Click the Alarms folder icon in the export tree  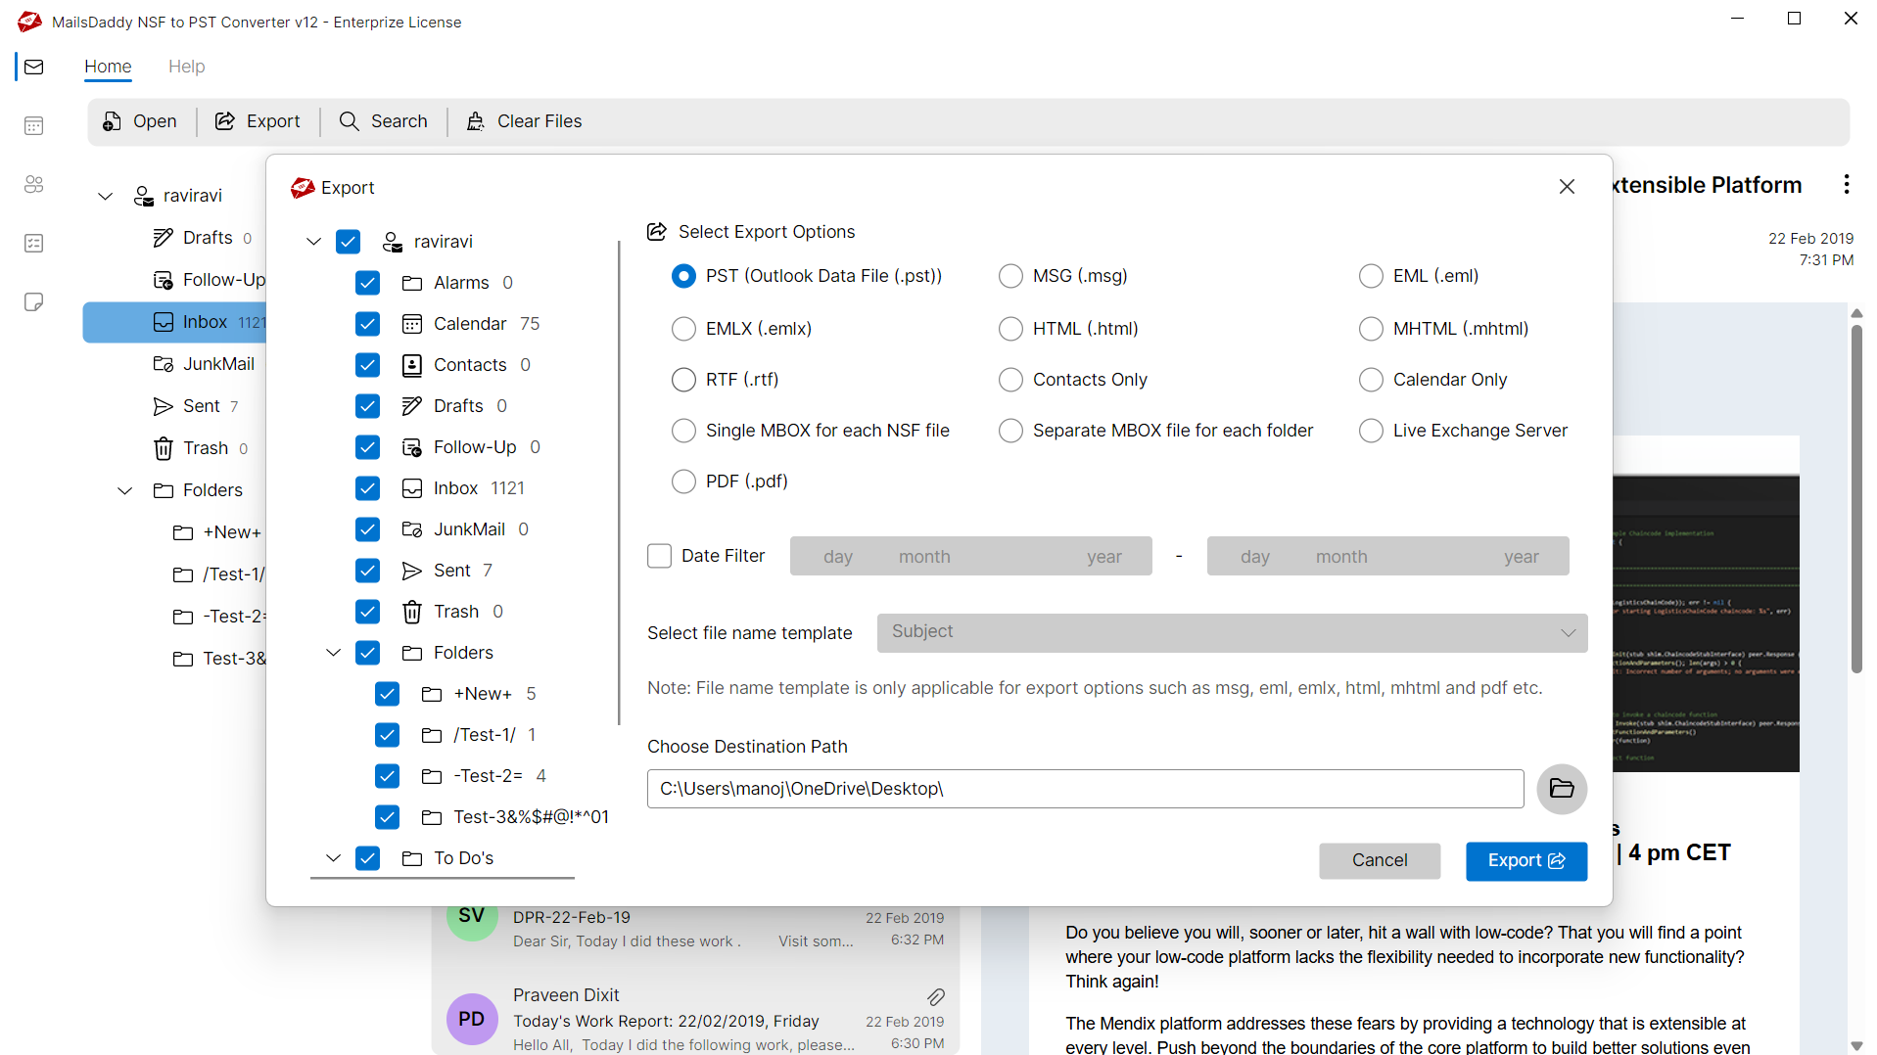[x=412, y=283]
